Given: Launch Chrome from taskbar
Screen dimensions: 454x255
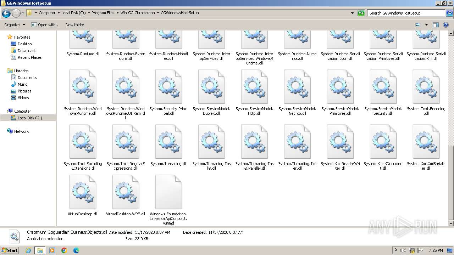Looking at the screenshot, I should tap(64, 250).
